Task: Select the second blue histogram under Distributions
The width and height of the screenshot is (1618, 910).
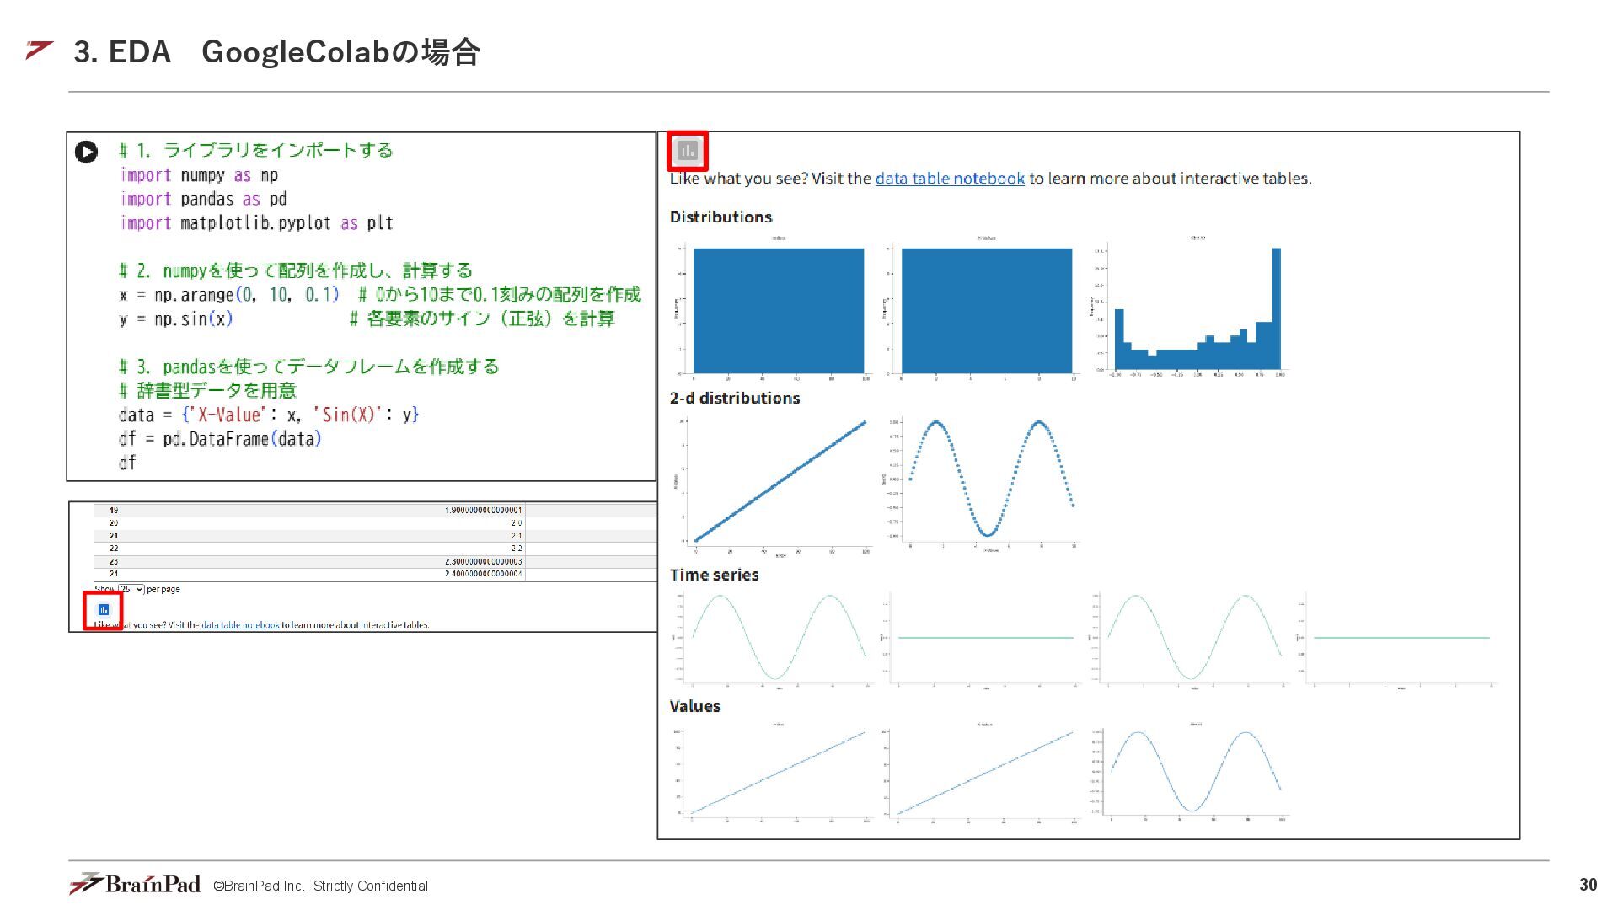Action: tap(986, 309)
